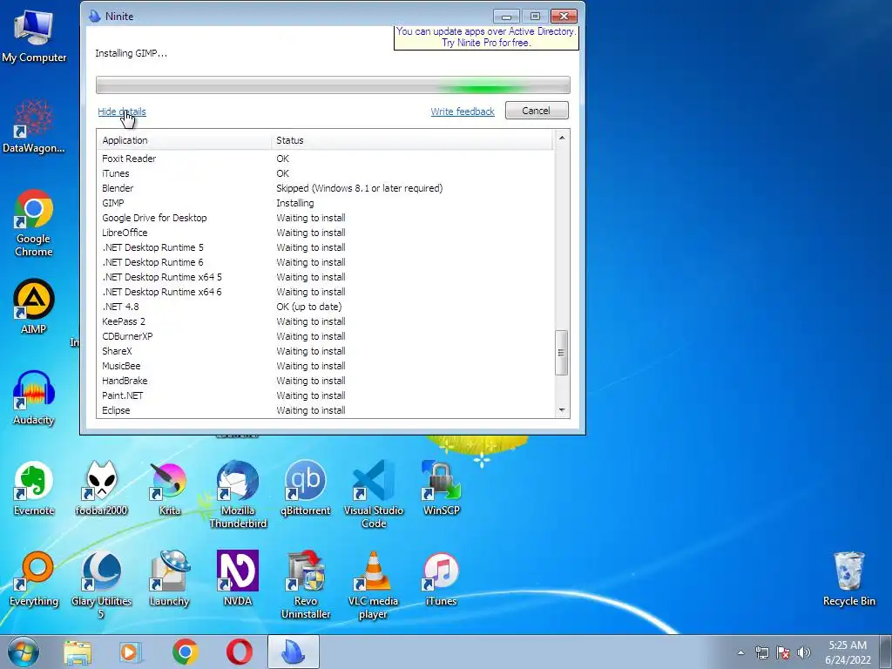Click the network tray icon
892x669 pixels.
[x=761, y=652]
